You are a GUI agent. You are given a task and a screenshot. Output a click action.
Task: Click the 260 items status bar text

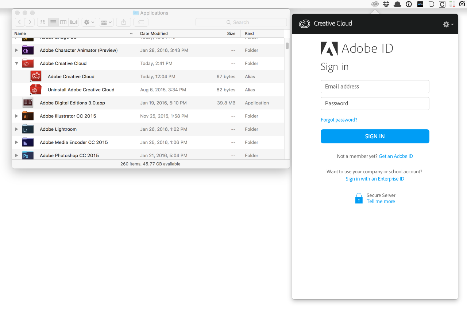[150, 164]
